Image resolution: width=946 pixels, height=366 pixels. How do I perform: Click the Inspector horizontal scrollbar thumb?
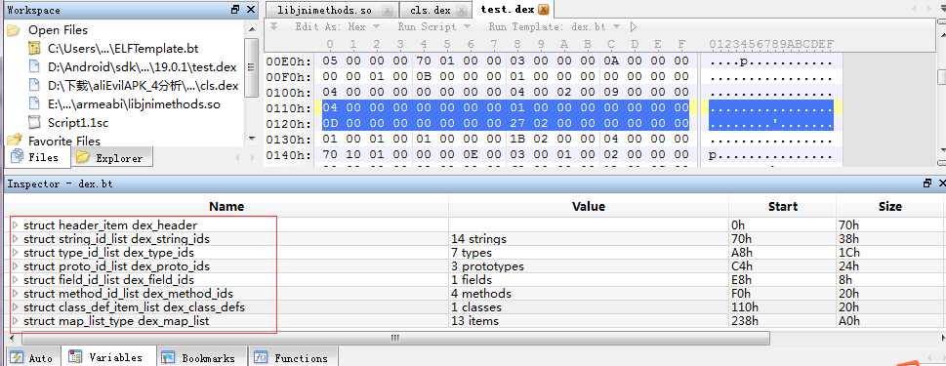(x=394, y=338)
